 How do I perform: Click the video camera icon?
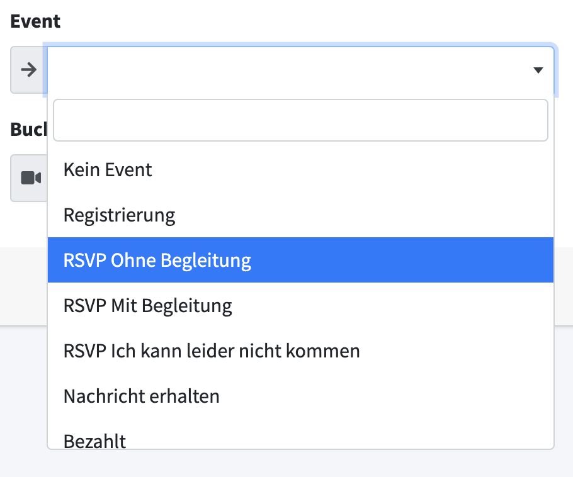(x=30, y=178)
